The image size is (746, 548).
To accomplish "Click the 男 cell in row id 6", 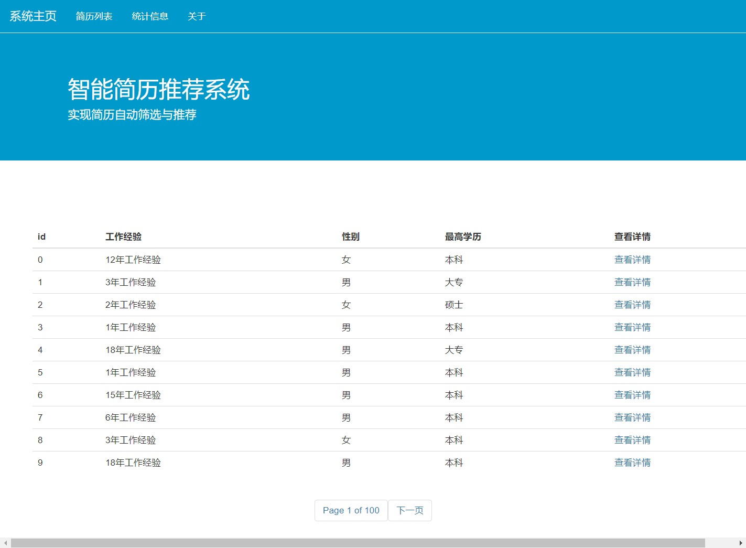I will 346,395.
